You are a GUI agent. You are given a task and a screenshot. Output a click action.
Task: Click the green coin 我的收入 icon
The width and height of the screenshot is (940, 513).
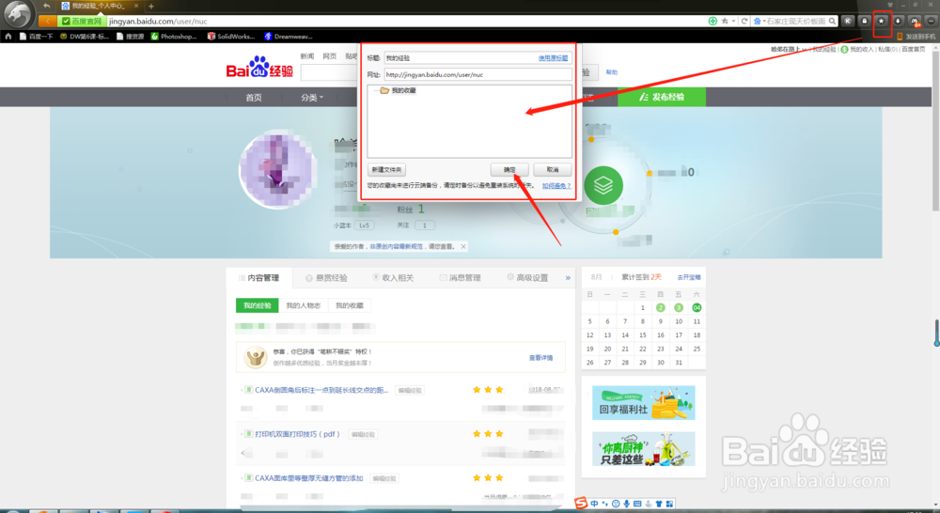pyautogui.click(x=845, y=49)
